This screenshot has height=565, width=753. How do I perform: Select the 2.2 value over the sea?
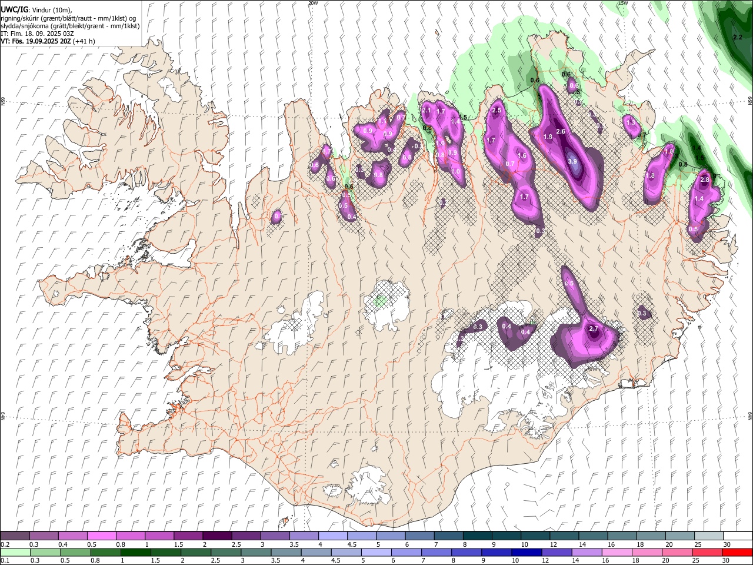(738, 37)
